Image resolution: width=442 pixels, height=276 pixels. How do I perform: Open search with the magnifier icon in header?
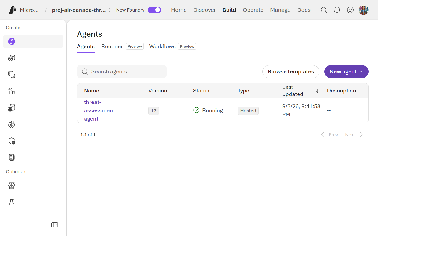pyautogui.click(x=324, y=10)
